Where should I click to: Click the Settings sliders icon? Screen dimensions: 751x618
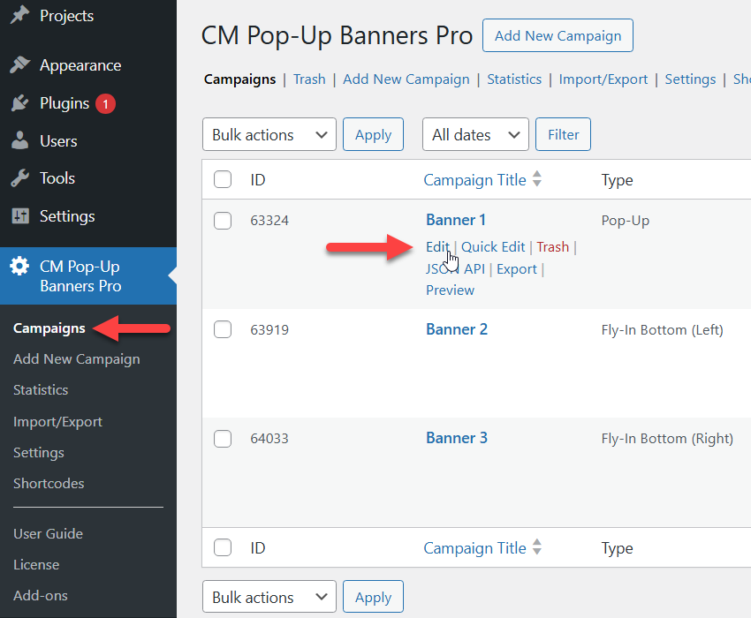click(20, 216)
